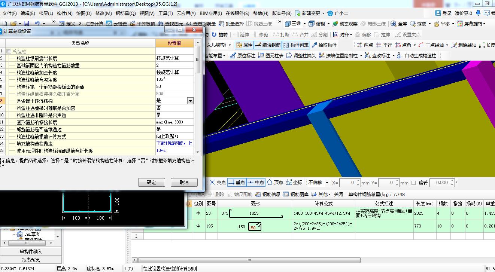The height and width of the screenshot is (272, 495).
Task: Click the 取消 button
Action: (184, 182)
